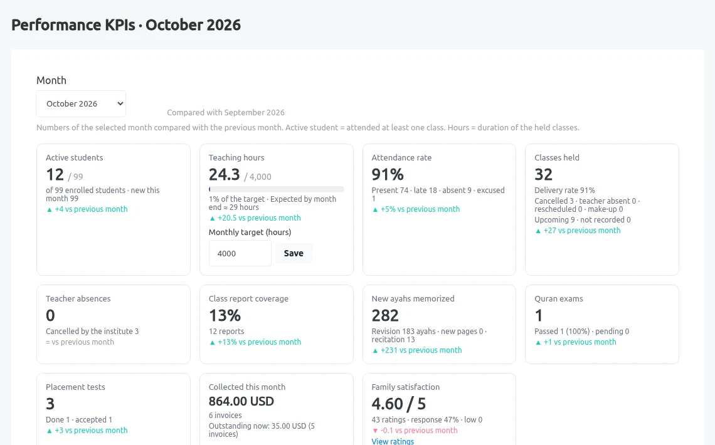
Task: Click the '864.00 USD' collected amount
Action: pos(241,401)
